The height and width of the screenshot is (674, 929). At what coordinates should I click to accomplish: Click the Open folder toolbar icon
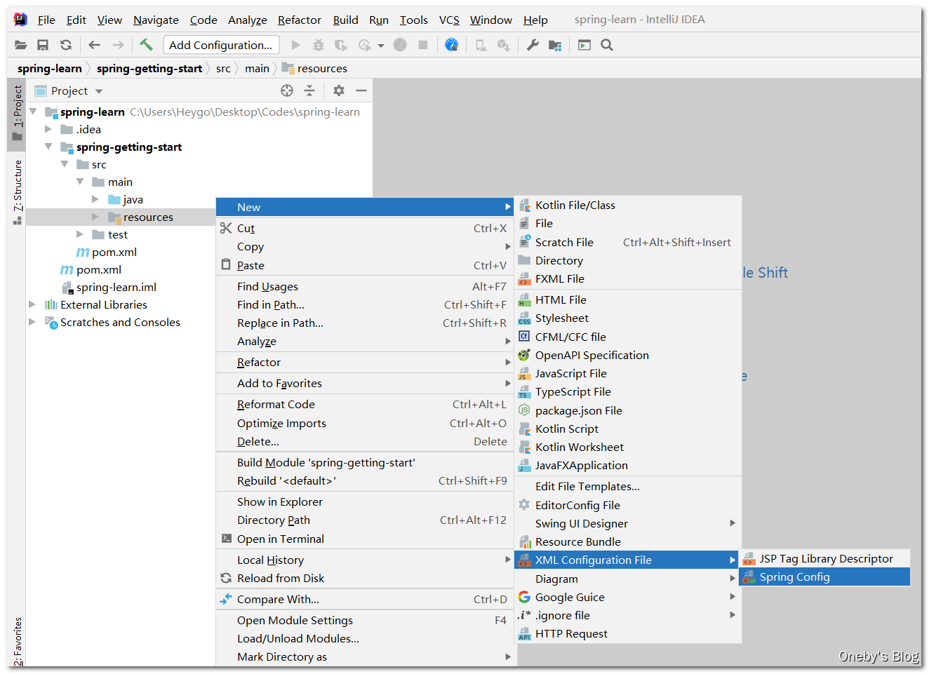[21, 45]
